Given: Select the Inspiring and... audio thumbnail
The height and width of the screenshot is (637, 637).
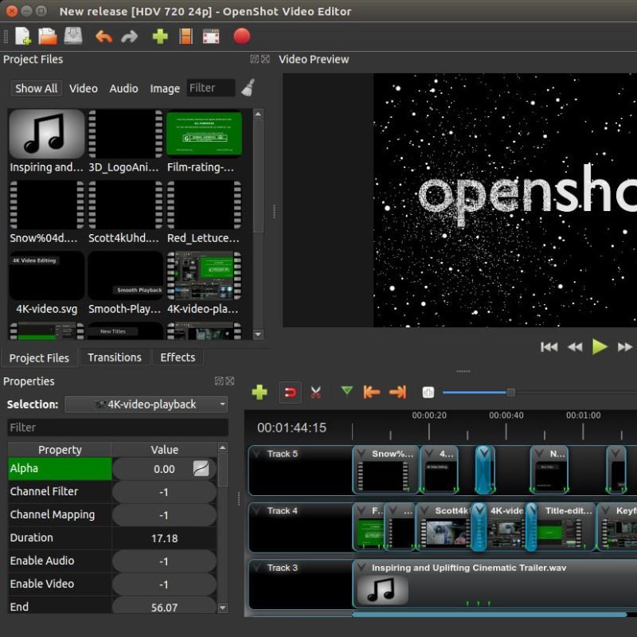Looking at the screenshot, I should (x=47, y=135).
